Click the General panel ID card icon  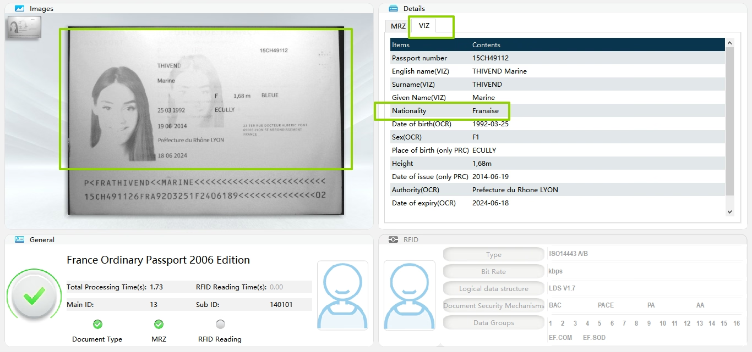click(x=19, y=239)
